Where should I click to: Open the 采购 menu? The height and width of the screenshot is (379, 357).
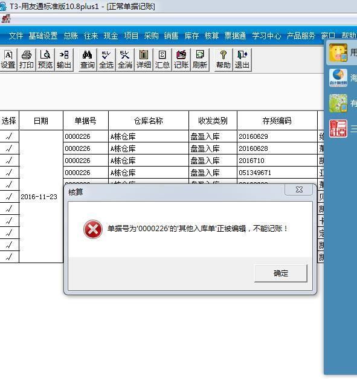tap(151, 36)
